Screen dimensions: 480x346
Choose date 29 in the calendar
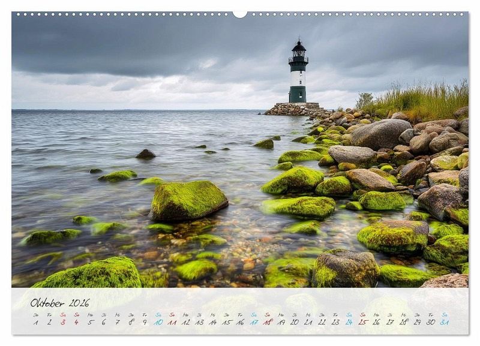(417, 322)
